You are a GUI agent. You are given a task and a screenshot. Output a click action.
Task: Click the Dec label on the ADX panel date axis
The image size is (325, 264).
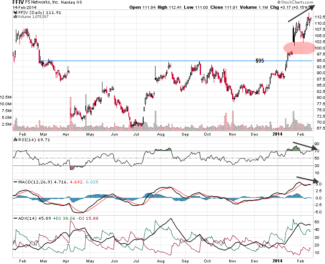click(254, 261)
